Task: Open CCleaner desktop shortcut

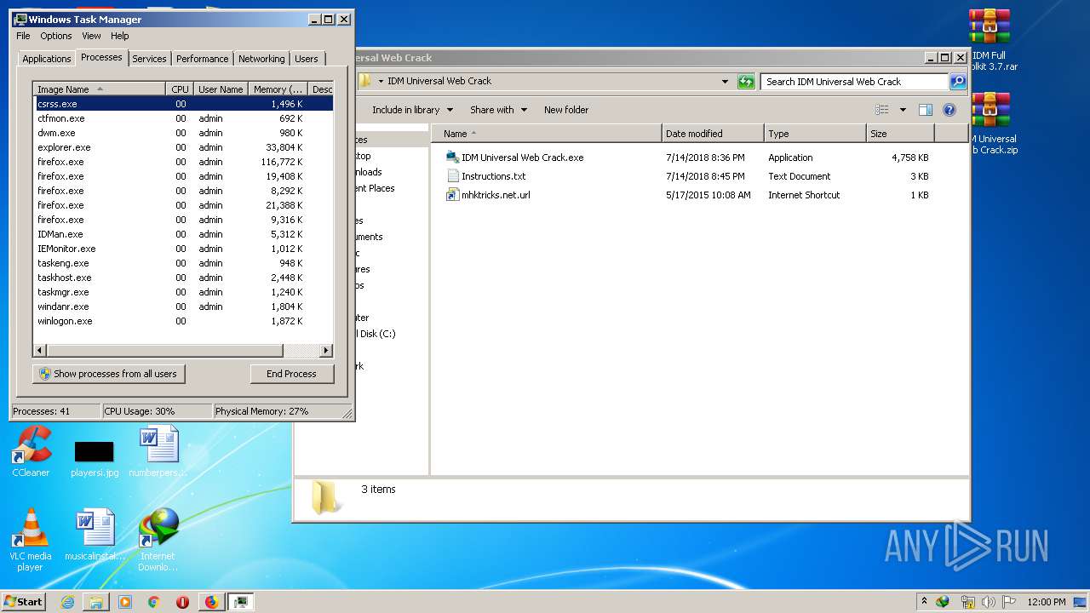Action: [32, 451]
